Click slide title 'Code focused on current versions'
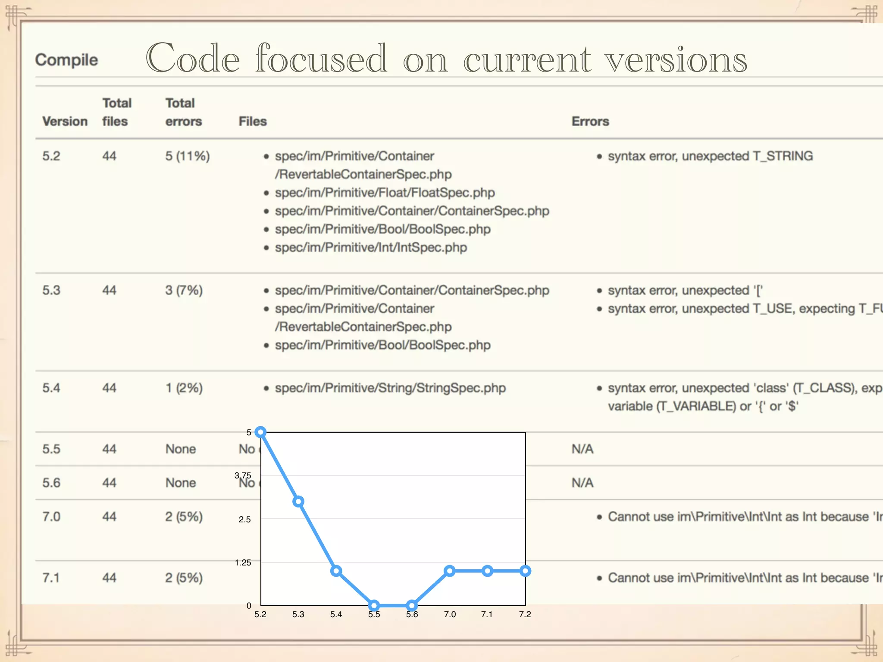The image size is (883, 662). (x=446, y=58)
